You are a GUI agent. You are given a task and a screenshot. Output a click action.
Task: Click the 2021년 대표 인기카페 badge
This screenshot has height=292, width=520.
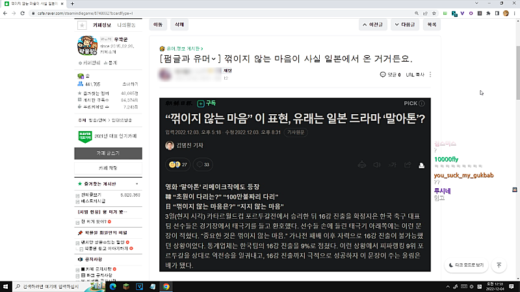tap(108, 136)
